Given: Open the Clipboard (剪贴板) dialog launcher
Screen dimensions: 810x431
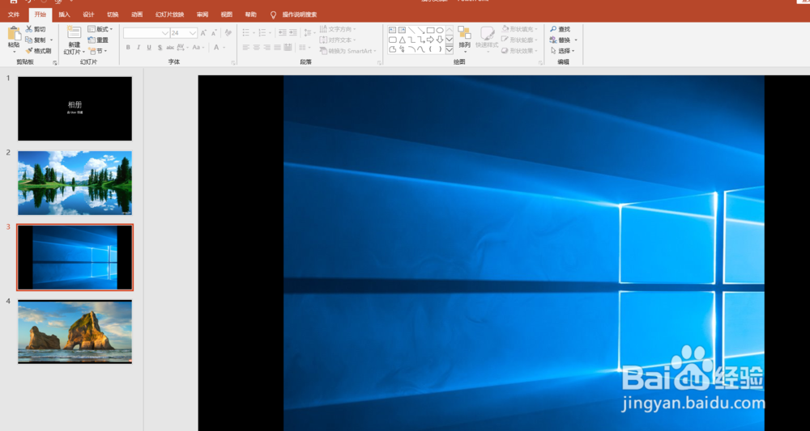Looking at the screenshot, I should click(x=55, y=63).
